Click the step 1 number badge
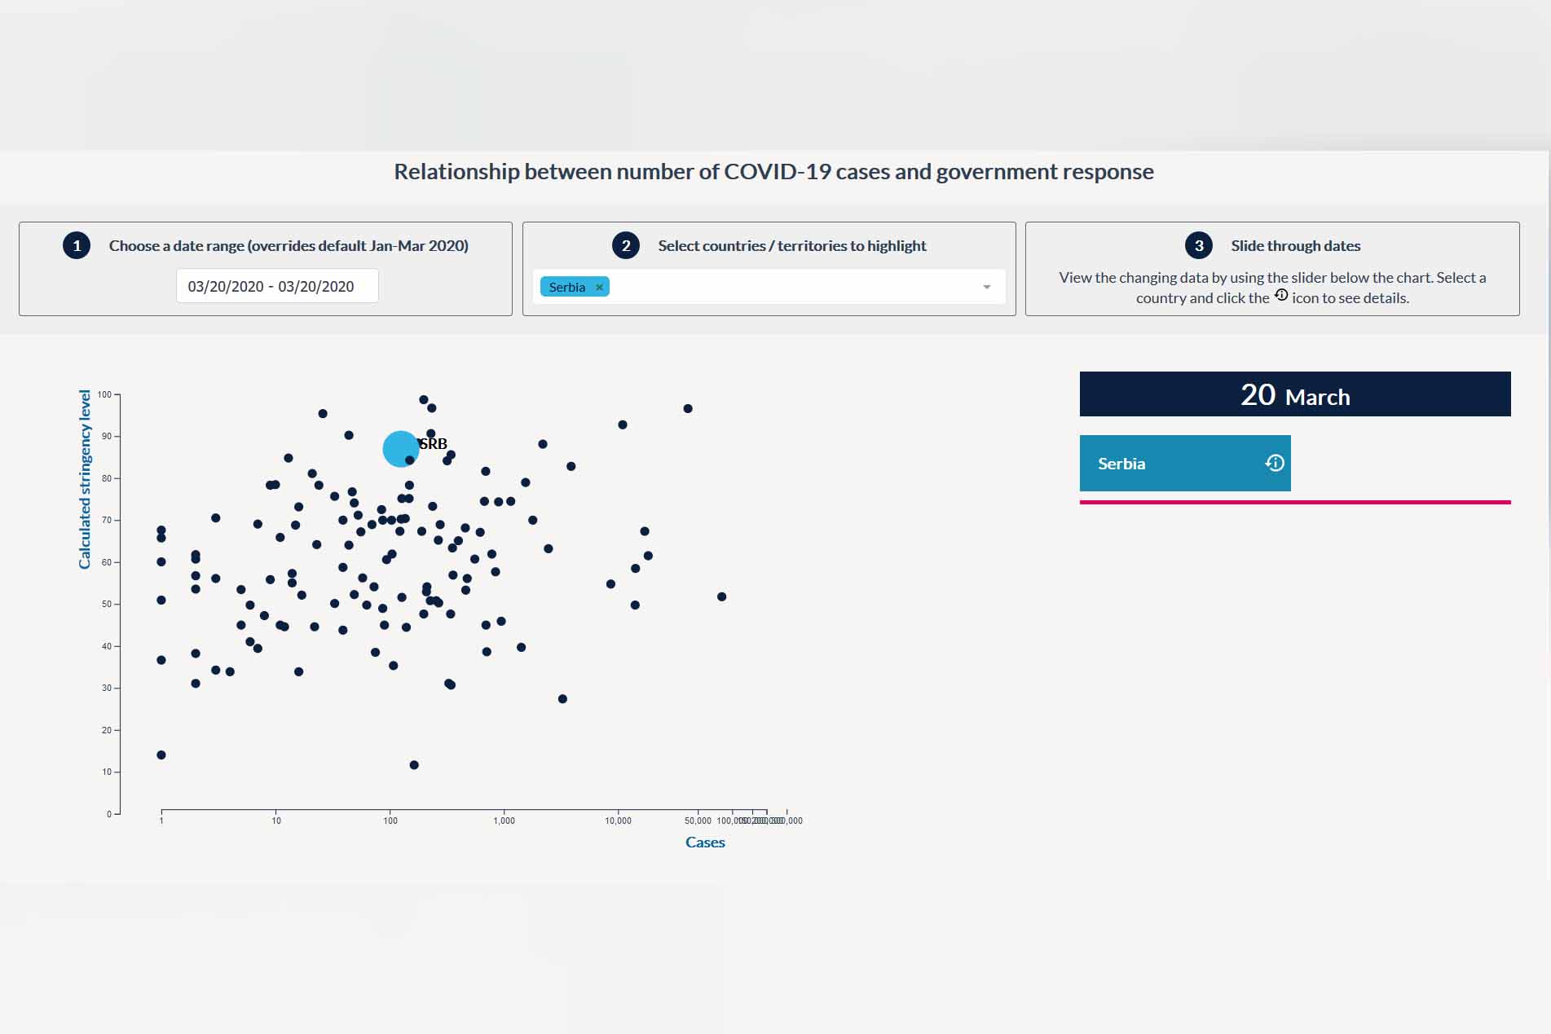 pos(77,245)
